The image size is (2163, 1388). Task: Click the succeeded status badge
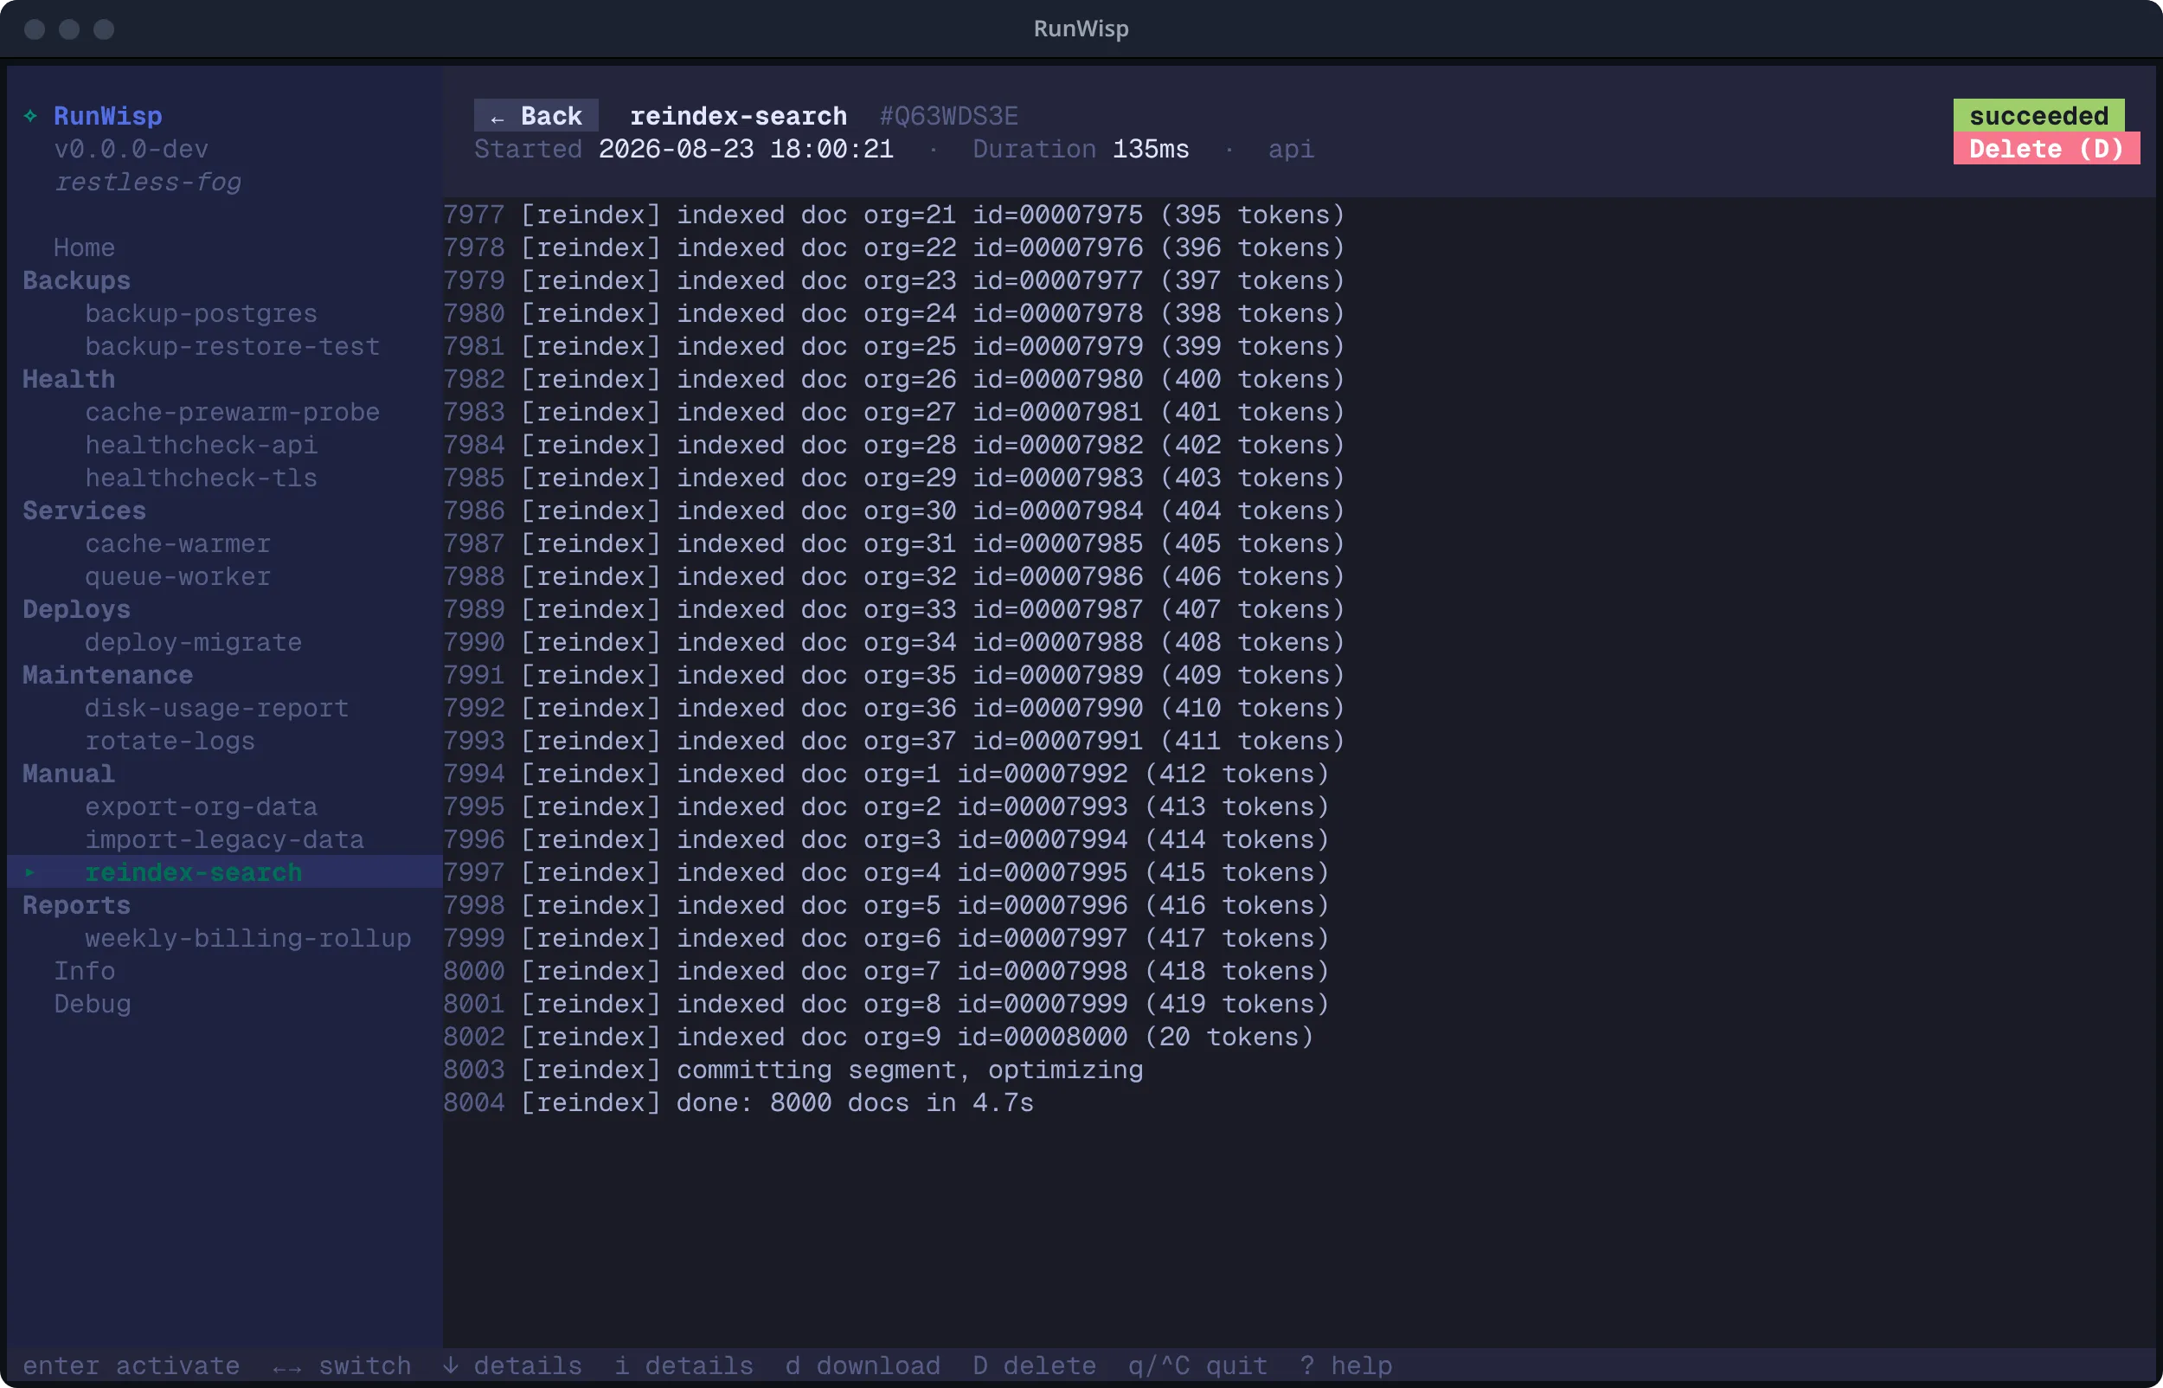click(2038, 115)
